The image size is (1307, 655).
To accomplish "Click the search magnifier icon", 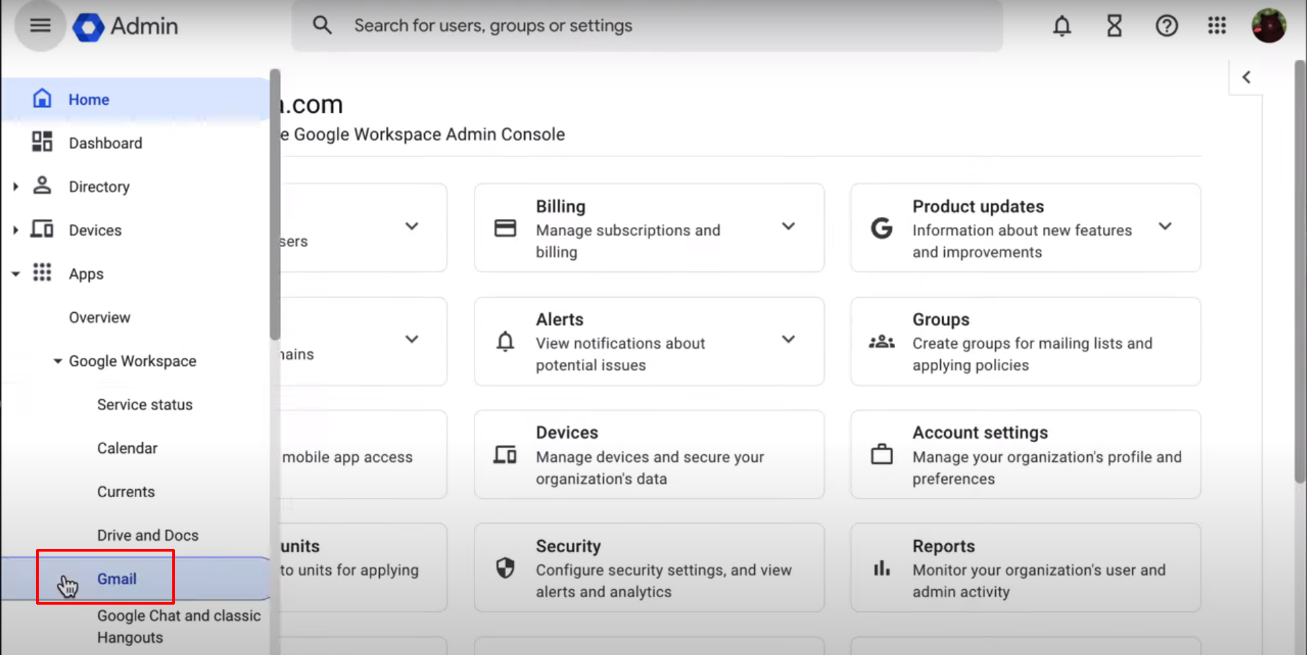I will 322,24.
